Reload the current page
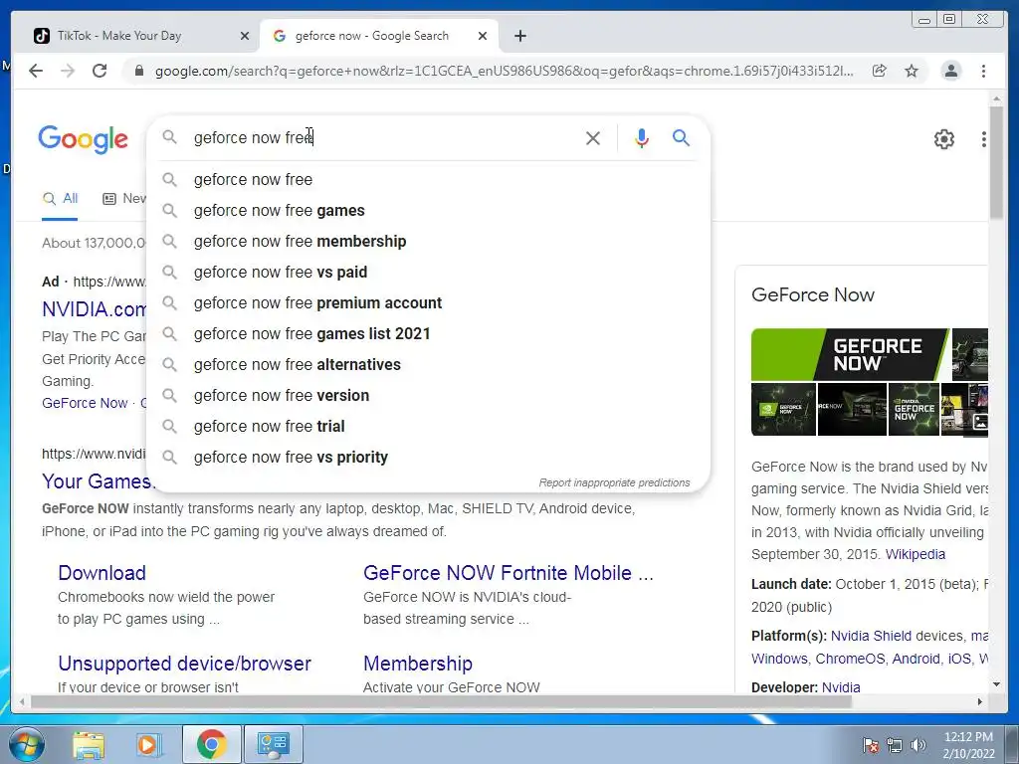Image resolution: width=1019 pixels, height=764 pixels. coord(100,71)
